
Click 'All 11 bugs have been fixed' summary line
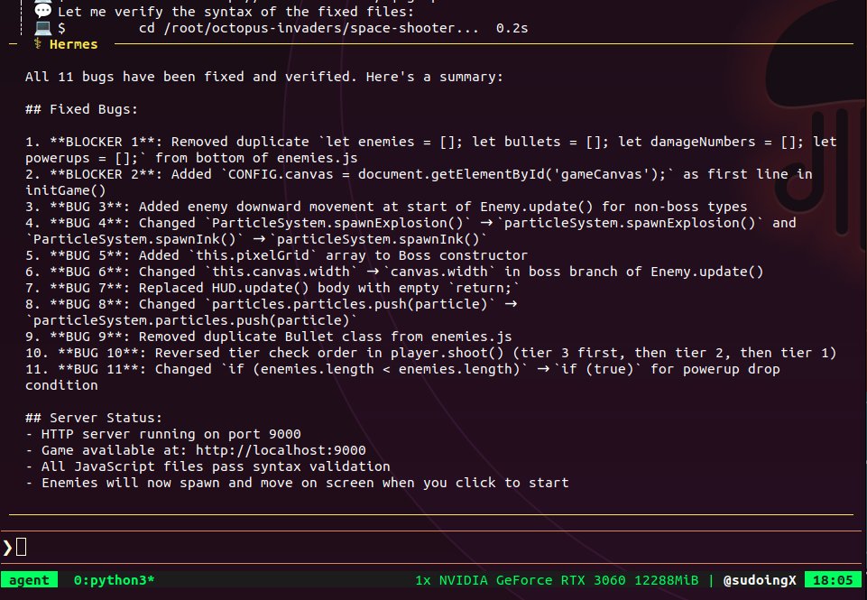264,77
